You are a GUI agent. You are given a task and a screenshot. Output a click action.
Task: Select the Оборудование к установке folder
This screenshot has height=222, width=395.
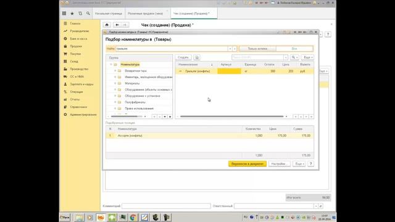143,96
